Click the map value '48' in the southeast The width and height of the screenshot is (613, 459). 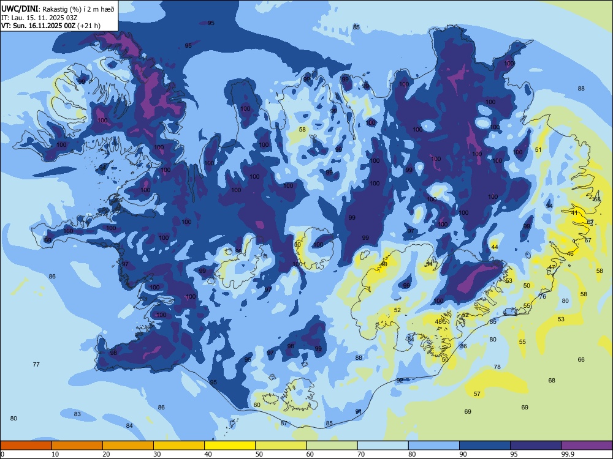[438, 322]
